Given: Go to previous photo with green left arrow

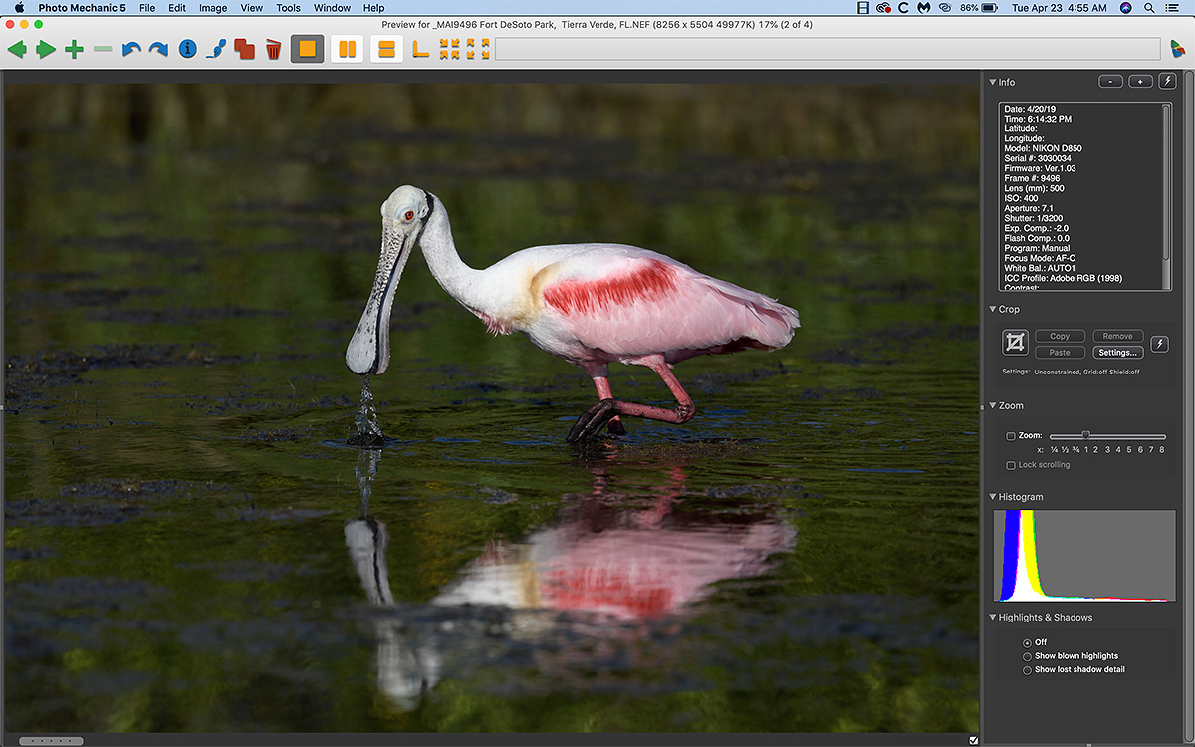Looking at the screenshot, I should (16, 49).
